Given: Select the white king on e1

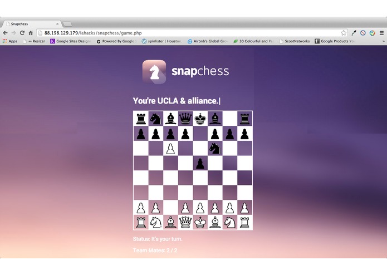Looking at the screenshot, I should [200, 223].
